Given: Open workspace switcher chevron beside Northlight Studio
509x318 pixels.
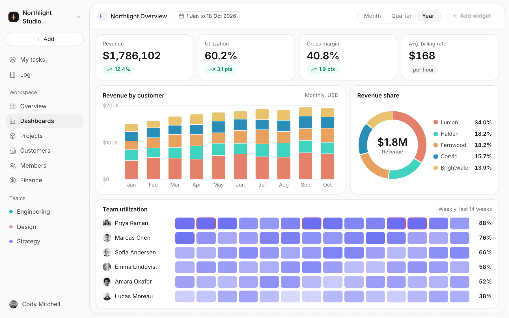Looking at the screenshot, I should [78, 17].
